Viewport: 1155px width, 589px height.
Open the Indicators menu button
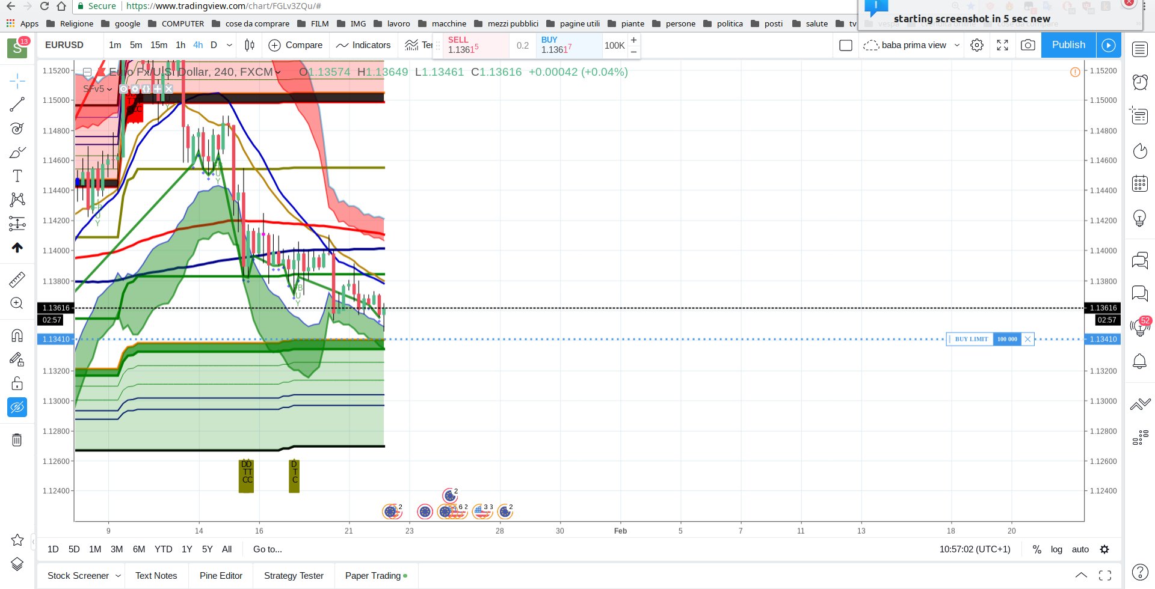(363, 45)
